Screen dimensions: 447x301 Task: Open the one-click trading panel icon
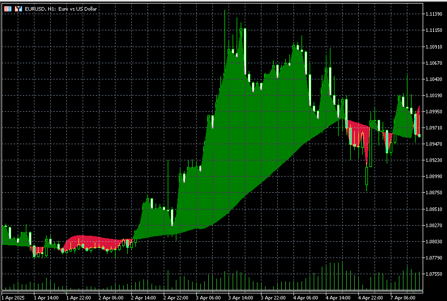click(x=8, y=9)
